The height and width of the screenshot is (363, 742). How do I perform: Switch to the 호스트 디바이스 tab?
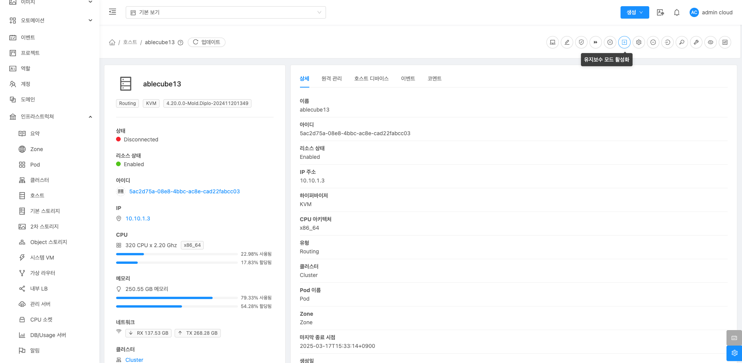click(x=371, y=79)
